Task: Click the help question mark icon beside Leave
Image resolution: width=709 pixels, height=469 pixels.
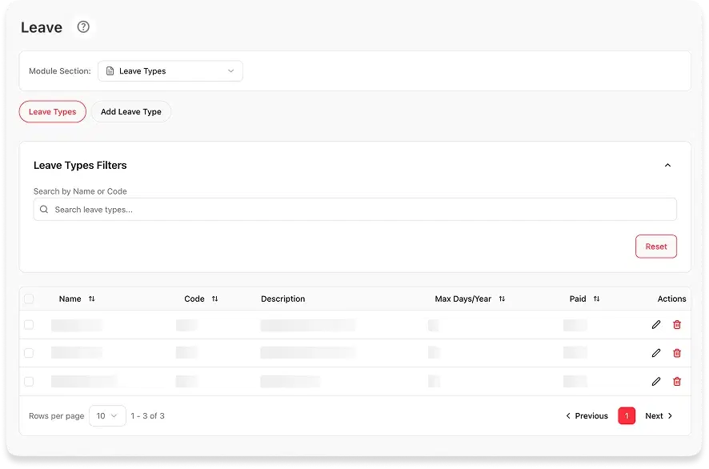Action: (x=83, y=26)
